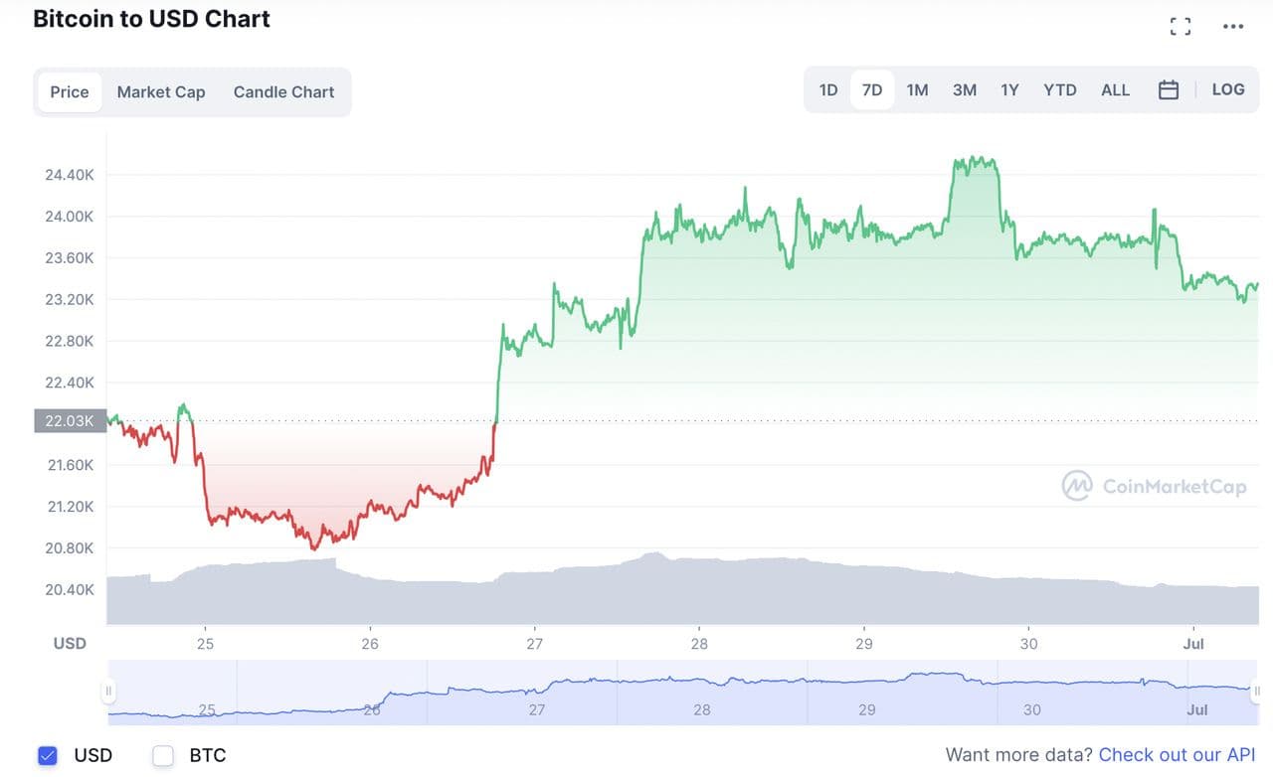Click the CoinMarketCap watermark logo
The image size is (1273, 777).
coord(1154,486)
